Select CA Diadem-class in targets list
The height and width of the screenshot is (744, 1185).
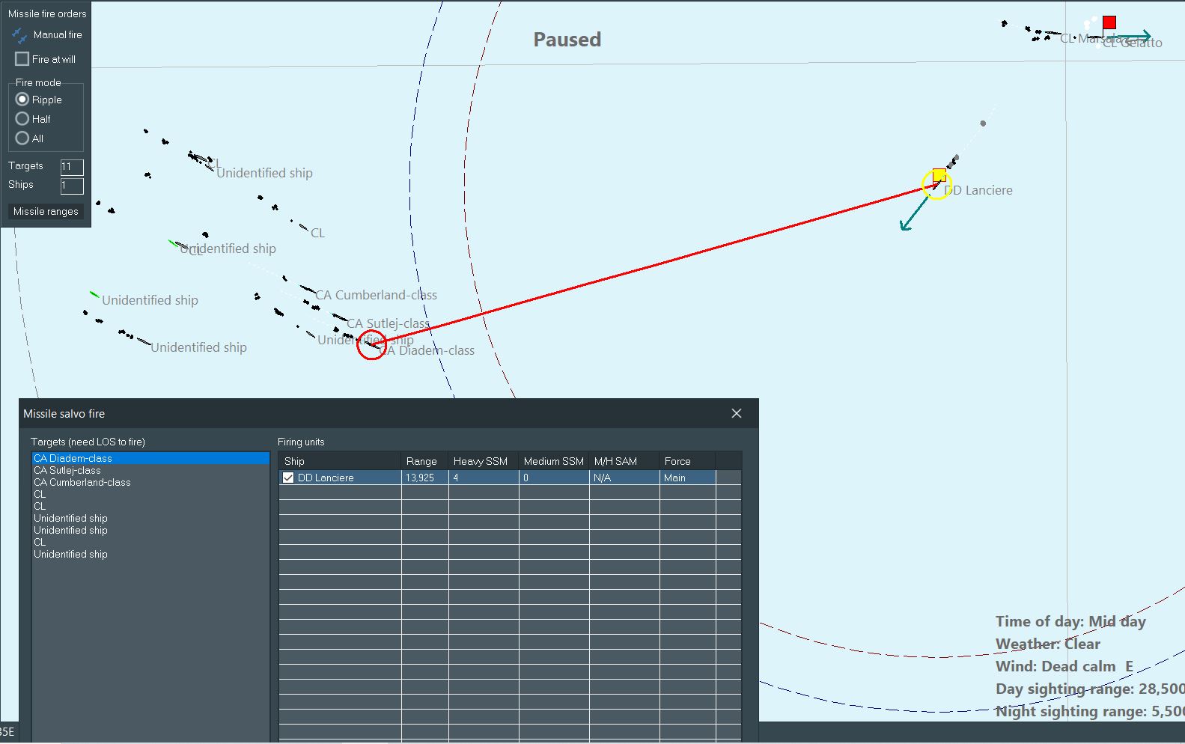point(150,458)
